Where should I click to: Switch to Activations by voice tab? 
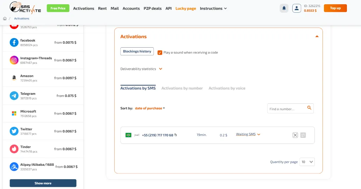pyautogui.click(x=227, y=88)
